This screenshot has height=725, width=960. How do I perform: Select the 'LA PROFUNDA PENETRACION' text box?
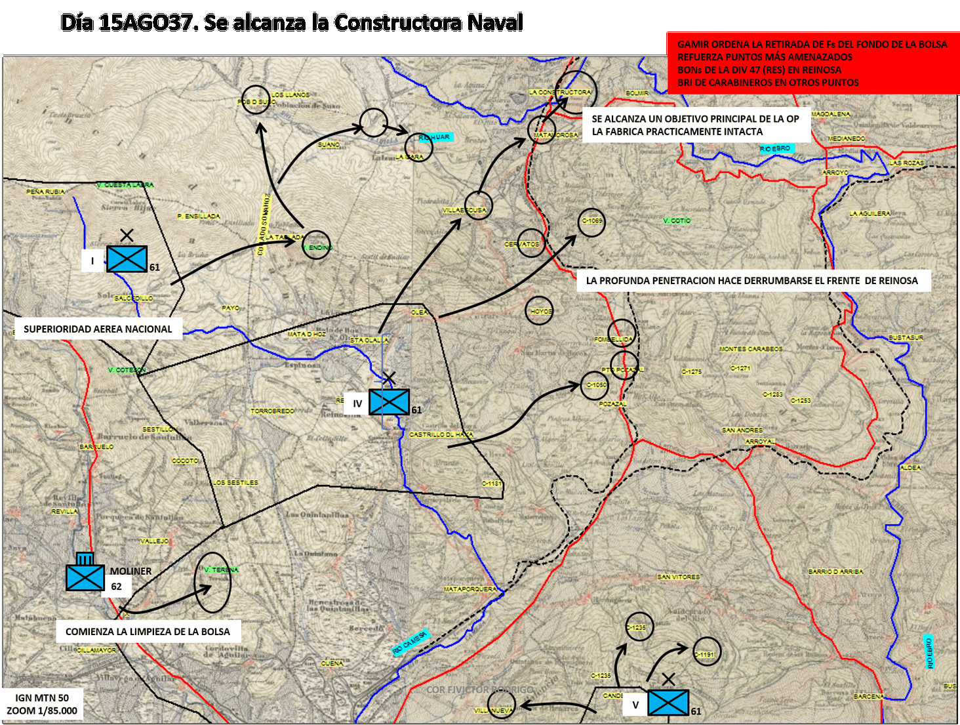point(752,280)
